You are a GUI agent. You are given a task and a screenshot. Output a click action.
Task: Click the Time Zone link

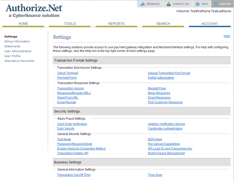tap(155, 175)
